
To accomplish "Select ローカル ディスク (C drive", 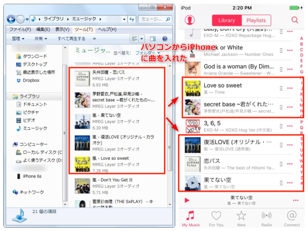I will pyautogui.click(x=39, y=152).
